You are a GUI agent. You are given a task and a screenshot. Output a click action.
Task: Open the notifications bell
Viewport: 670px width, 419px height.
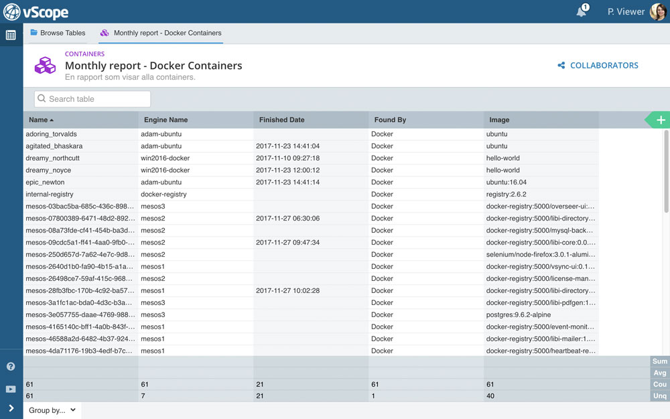coord(581,11)
